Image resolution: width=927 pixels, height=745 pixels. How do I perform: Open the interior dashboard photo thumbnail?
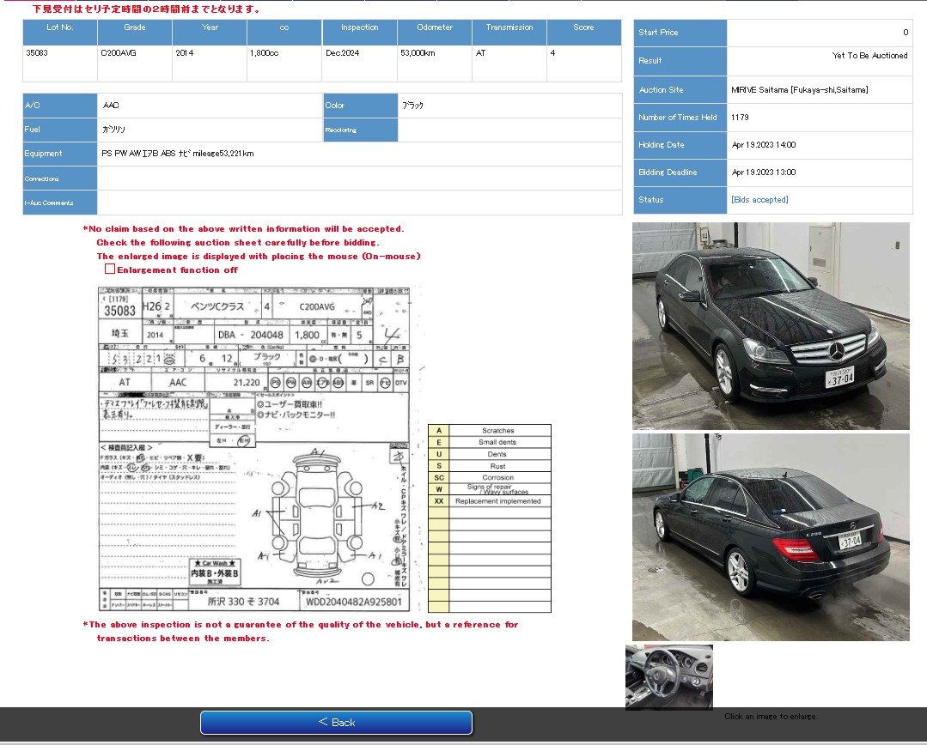tap(668, 677)
